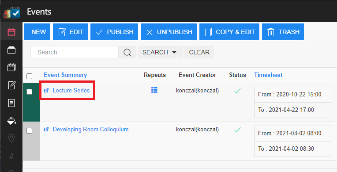Open the red calendar events sidebar icon
Viewport: 337px width, 172px height.
[11, 32]
